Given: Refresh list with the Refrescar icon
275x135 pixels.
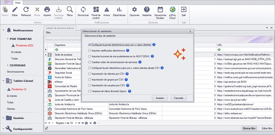Looking at the screenshot, I should pyautogui.click(x=26, y=9).
